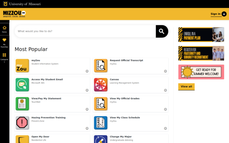Launch the Canvas icon
The height and width of the screenshot is (143, 229).
pos(101,85)
